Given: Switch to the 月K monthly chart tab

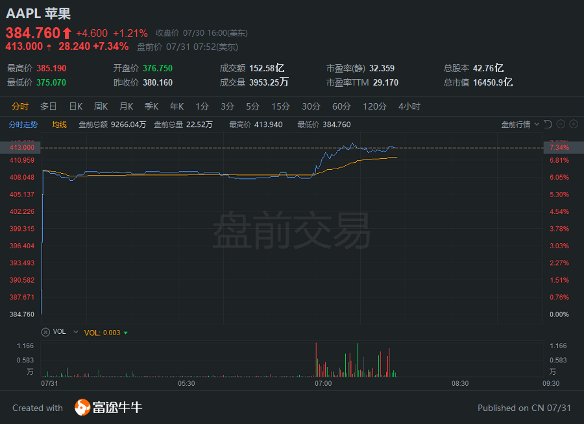Looking at the screenshot, I should 126,106.
